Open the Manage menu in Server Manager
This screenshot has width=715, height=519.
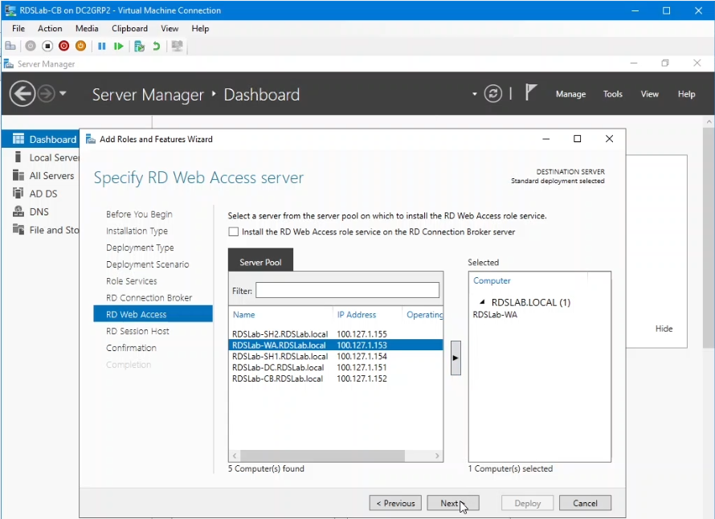click(x=570, y=95)
